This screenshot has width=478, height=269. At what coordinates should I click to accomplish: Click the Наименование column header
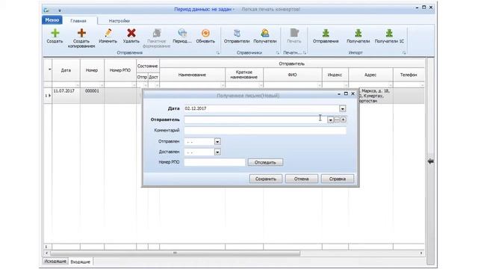pos(192,75)
